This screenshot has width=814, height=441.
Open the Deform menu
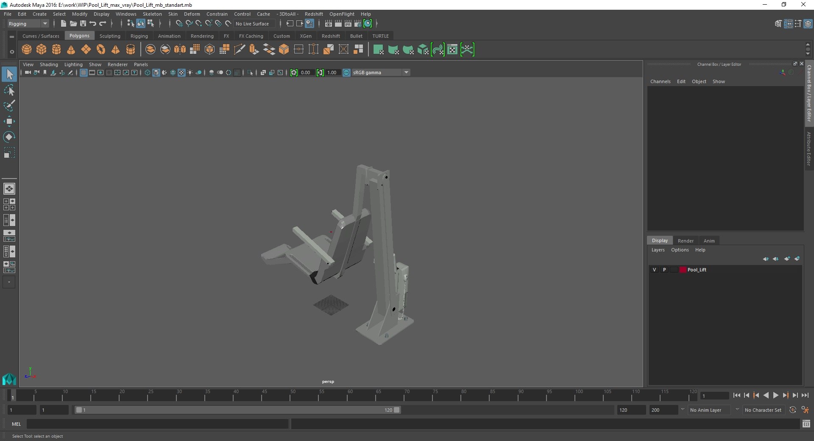tap(192, 14)
